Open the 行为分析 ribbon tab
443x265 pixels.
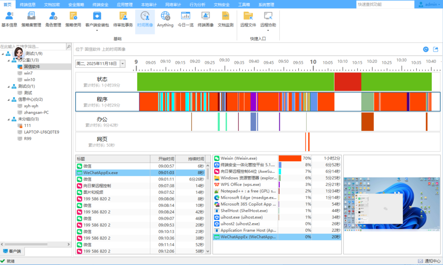click(198, 5)
